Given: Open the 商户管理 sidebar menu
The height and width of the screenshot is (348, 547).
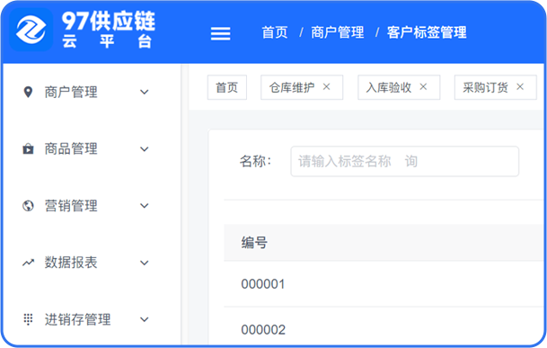Looking at the screenshot, I should tap(92, 93).
